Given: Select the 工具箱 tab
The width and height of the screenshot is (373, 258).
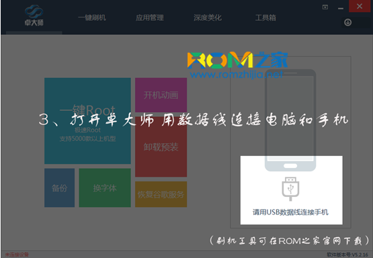Looking at the screenshot, I should point(265,17).
